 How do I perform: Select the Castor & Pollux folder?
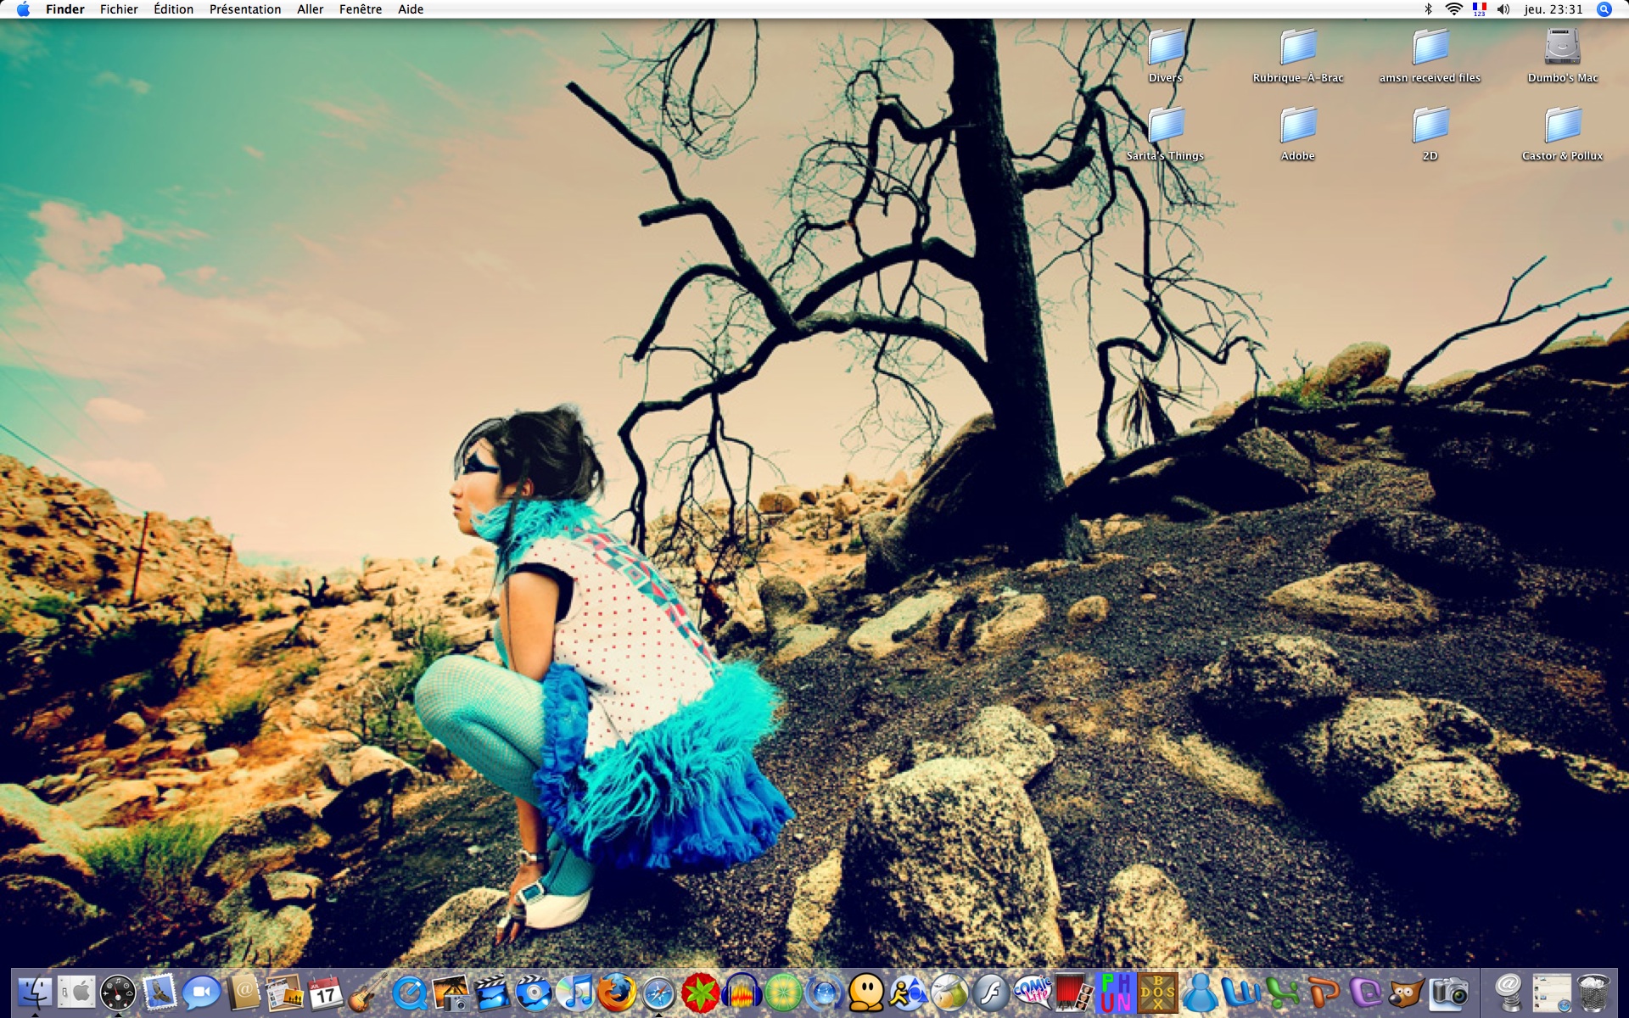tap(1562, 126)
